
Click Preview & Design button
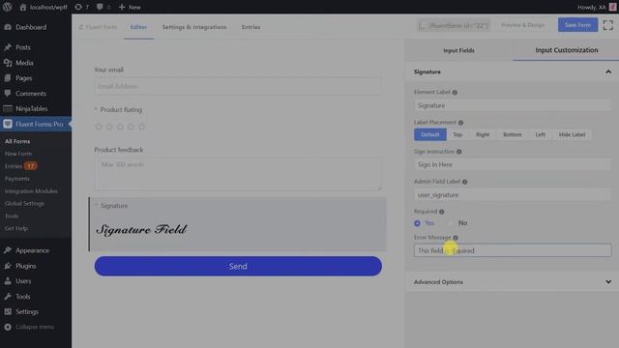click(522, 25)
